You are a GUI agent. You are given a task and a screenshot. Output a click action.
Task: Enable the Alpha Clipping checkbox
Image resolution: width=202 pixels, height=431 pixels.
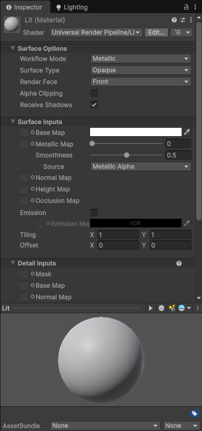[94, 93]
